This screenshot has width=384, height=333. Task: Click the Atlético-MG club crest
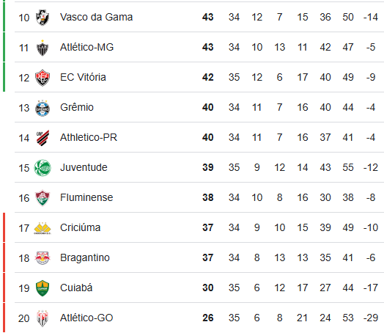(43, 48)
